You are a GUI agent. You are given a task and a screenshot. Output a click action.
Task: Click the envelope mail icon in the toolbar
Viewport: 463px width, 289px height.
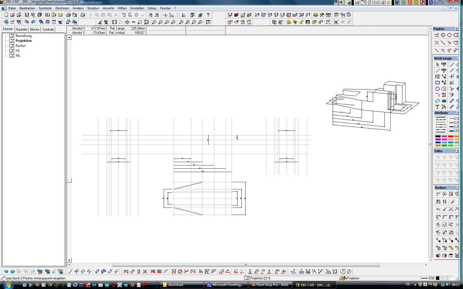[60, 15]
